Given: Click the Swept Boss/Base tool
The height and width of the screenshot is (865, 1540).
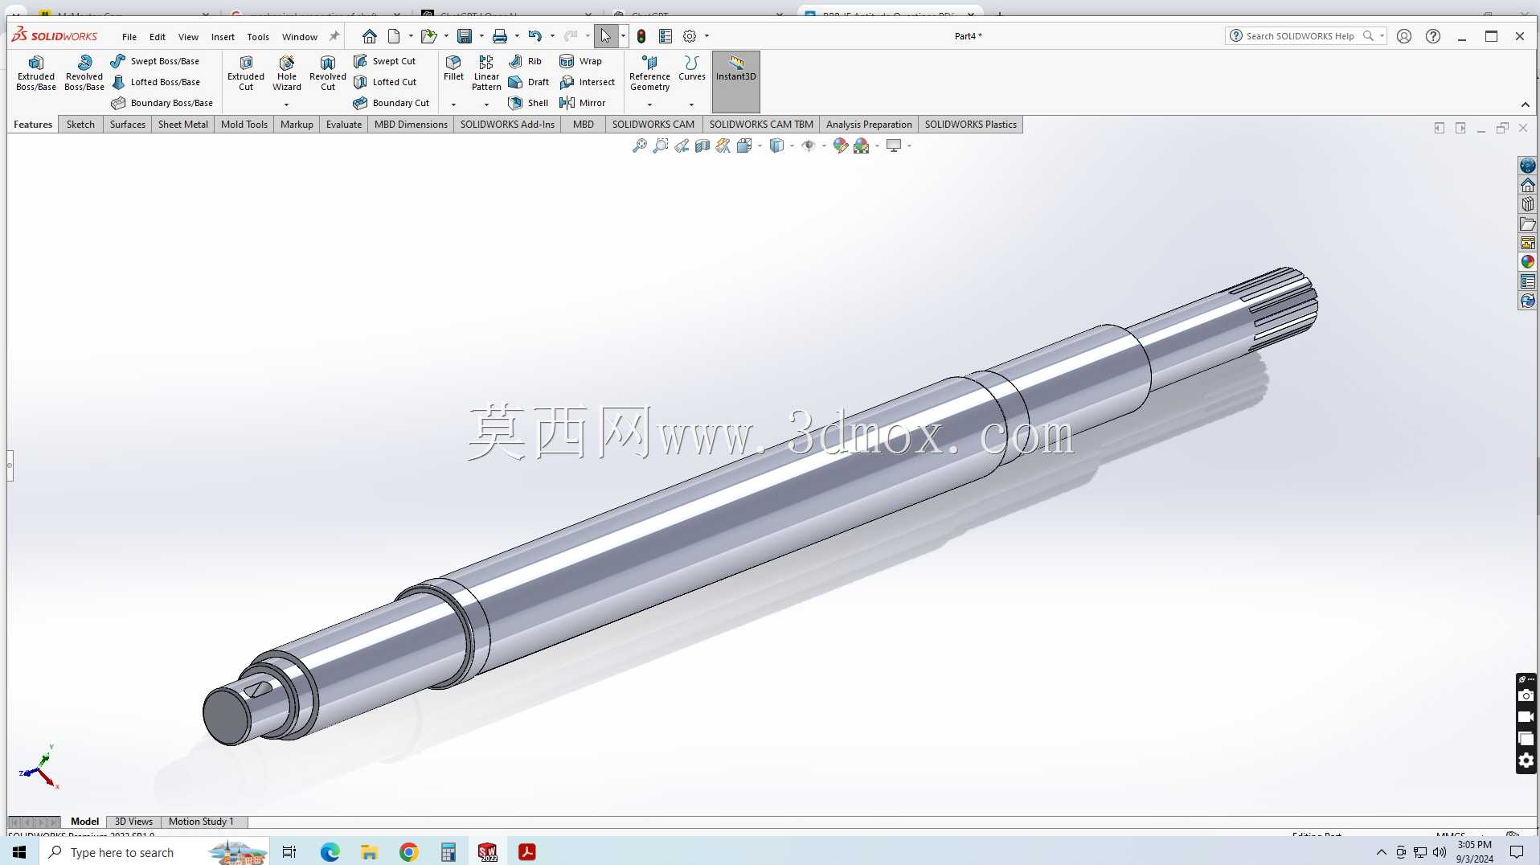Looking at the screenshot, I should click(154, 61).
